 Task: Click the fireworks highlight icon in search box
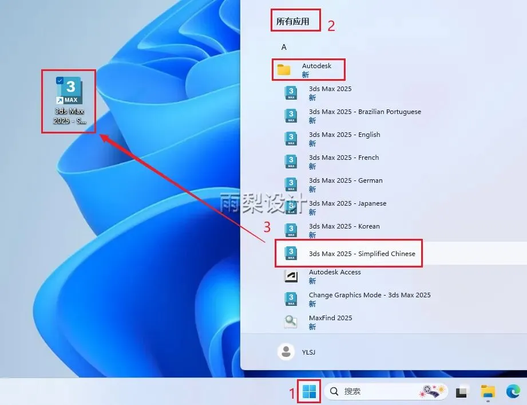click(432, 391)
